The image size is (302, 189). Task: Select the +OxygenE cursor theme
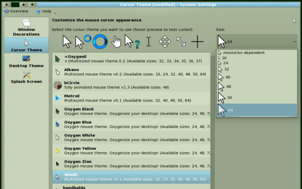coord(132,59)
